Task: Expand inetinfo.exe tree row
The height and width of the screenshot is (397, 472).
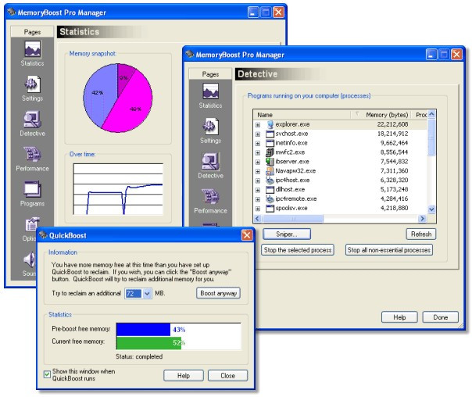Action: pos(258,143)
